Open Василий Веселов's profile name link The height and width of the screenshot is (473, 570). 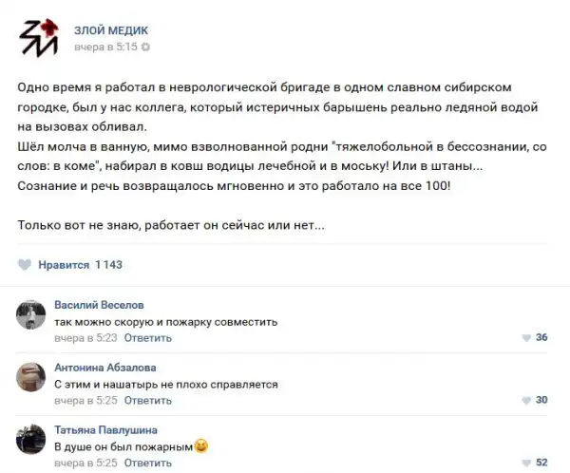point(99,305)
